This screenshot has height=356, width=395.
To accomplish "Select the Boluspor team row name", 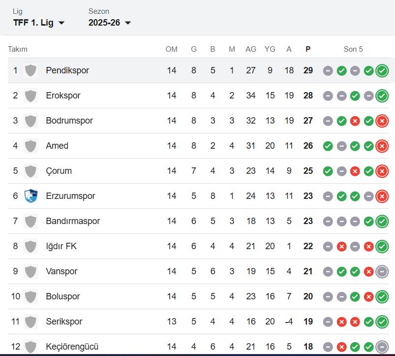I will pos(63,296).
